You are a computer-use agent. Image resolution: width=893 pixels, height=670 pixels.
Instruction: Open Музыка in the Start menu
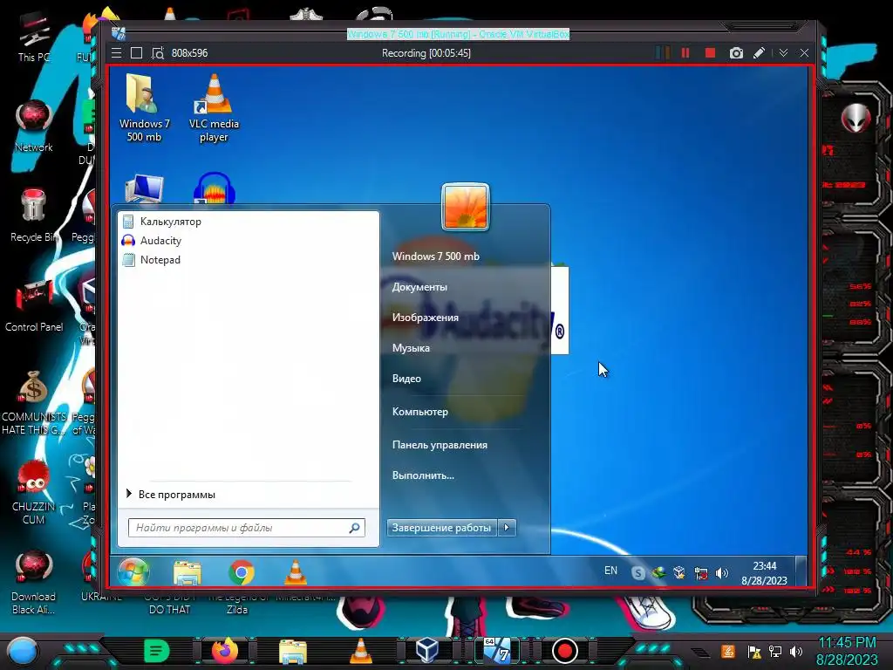(412, 348)
